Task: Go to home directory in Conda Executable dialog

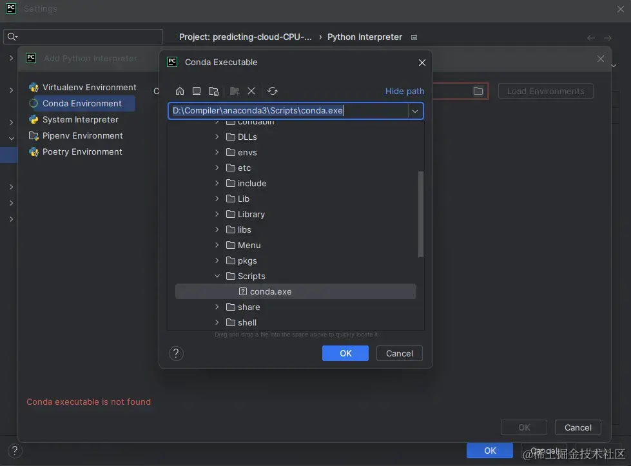Action: [x=179, y=91]
